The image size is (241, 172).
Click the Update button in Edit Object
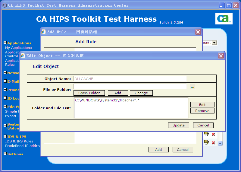point(178,125)
